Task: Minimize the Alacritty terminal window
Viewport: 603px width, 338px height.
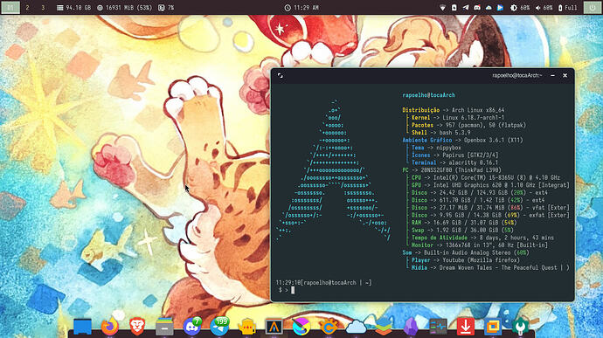Action: pyautogui.click(x=552, y=76)
